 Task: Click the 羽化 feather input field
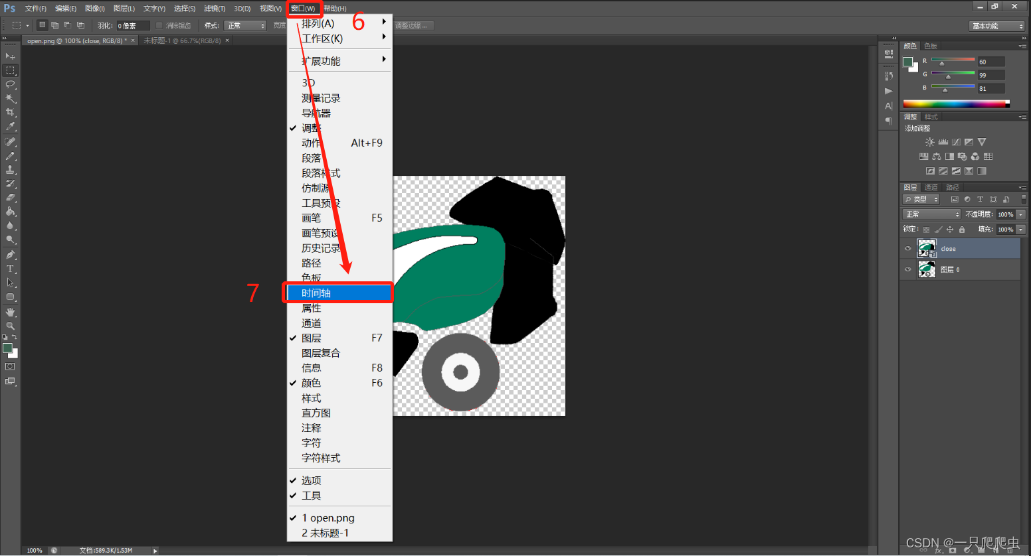tap(133, 25)
